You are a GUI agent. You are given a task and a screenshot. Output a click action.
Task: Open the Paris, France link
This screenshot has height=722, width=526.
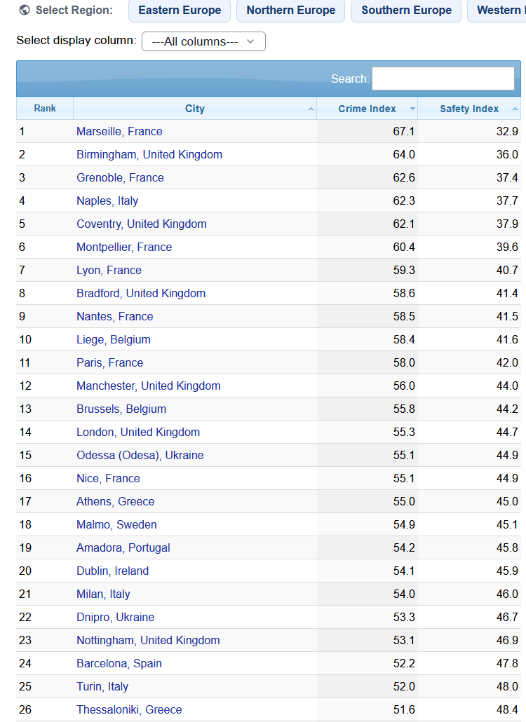[109, 363]
